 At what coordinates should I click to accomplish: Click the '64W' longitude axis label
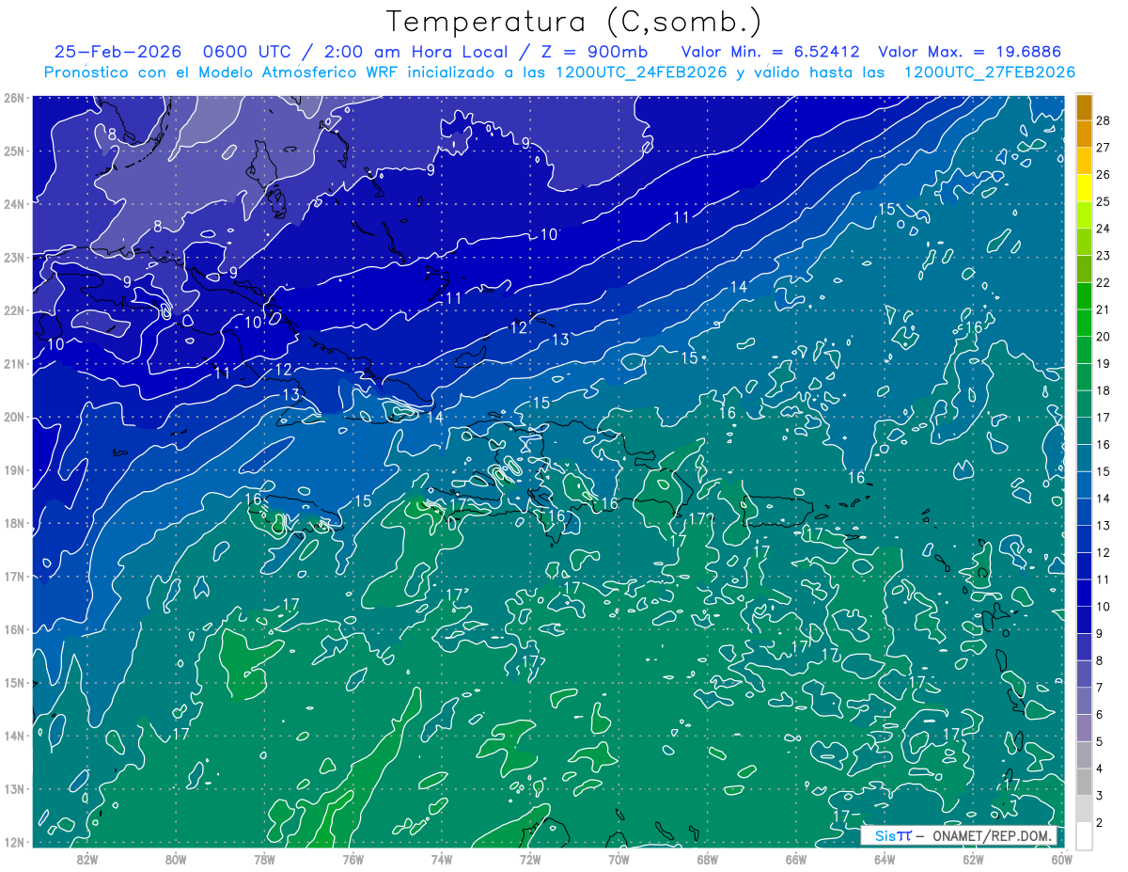pyautogui.click(x=885, y=859)
